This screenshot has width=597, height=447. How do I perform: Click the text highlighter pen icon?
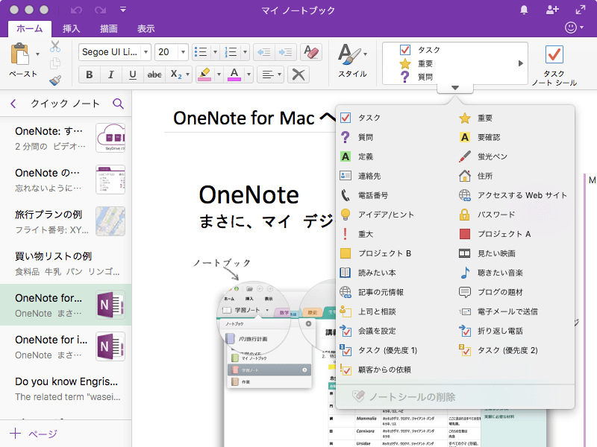click(x=204, y=74)
